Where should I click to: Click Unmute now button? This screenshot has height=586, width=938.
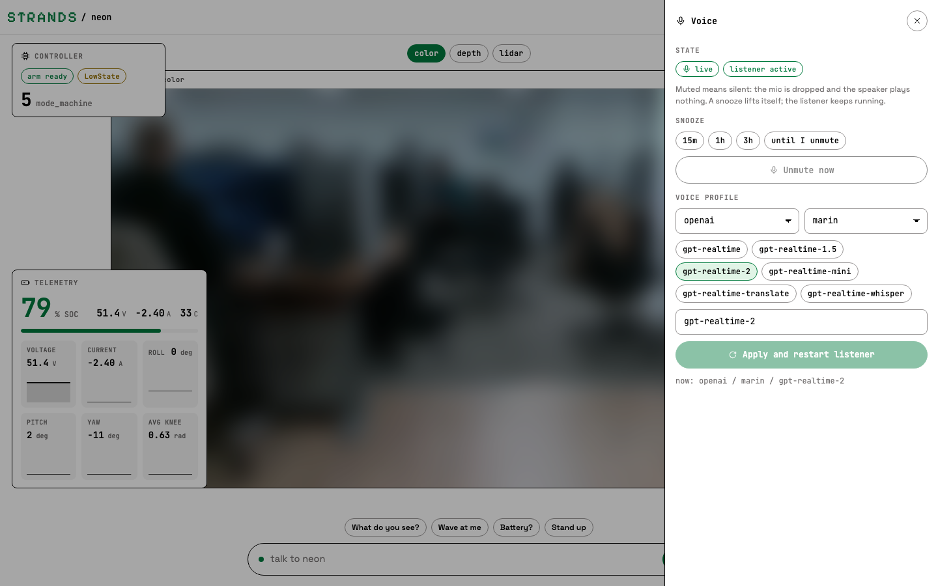(x=801, y=170)
